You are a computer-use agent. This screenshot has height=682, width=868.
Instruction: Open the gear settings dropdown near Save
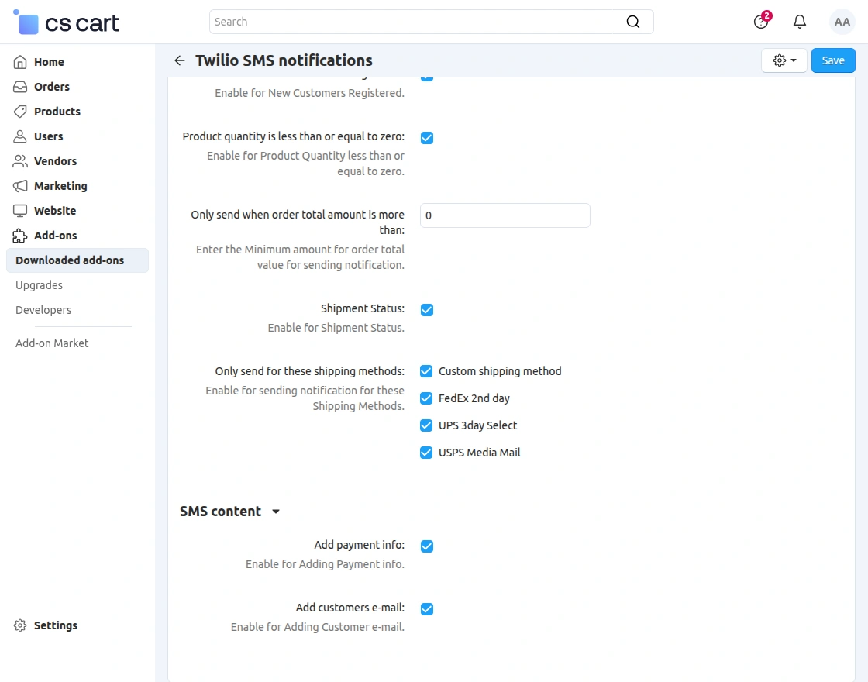784,60
